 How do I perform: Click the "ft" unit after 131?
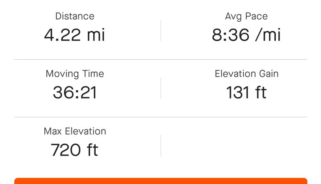coord(258,92)
